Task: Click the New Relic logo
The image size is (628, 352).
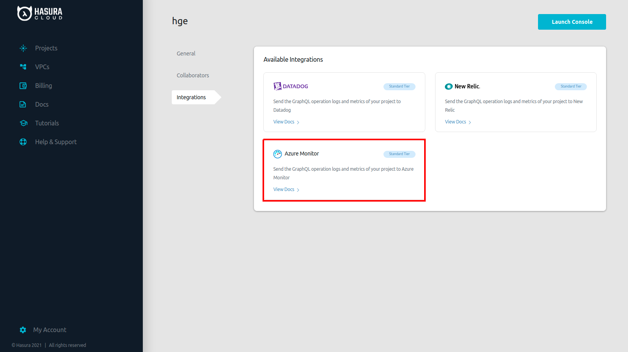Action: (462, 86)
